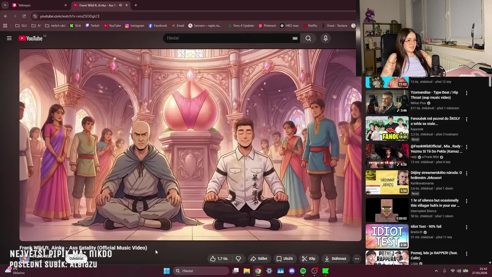The image size is (492, 277).
Task: Open options for Fanoušek mě pozval video
Action: click(x=467, y=119)
